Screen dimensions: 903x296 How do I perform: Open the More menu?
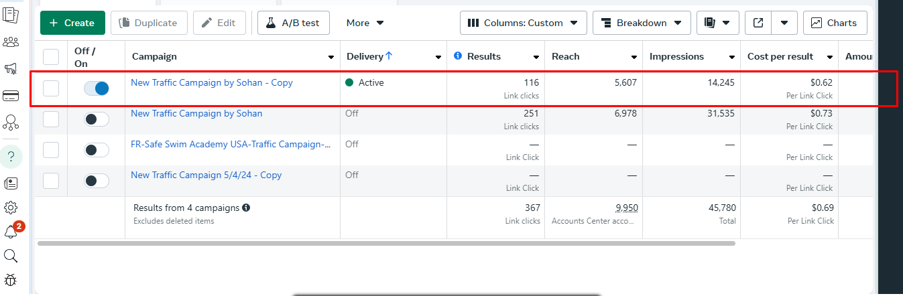365,23
